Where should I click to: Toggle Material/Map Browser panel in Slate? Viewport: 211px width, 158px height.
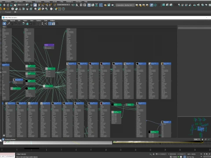click(x=50, y=24)
